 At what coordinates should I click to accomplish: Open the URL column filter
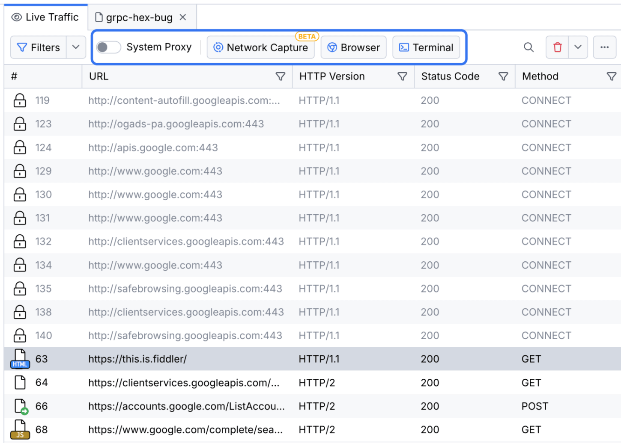(281, 76)
